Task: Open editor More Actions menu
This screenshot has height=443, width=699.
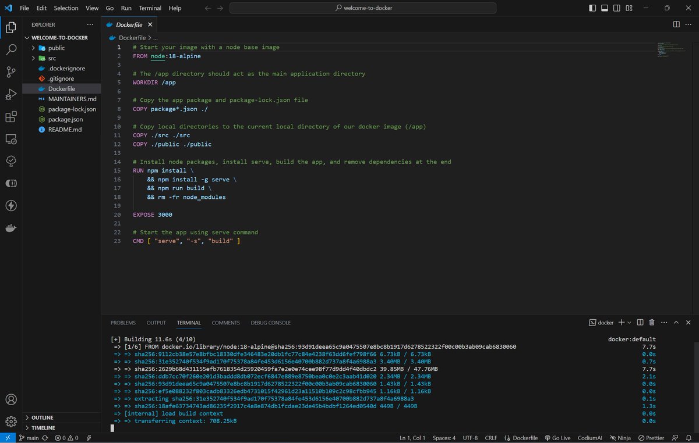Action: tap(689, 24)
